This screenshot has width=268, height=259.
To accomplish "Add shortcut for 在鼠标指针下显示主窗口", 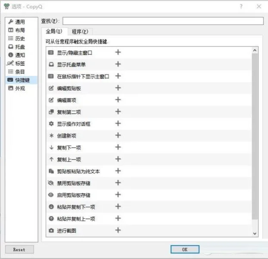I will click(x=118, y=76).
